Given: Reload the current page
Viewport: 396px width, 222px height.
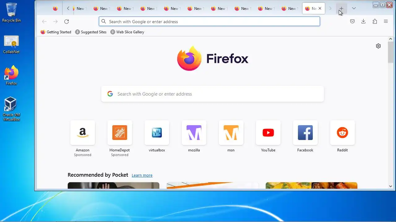Looking at the screenshot, I should click(x=67, y=21).
